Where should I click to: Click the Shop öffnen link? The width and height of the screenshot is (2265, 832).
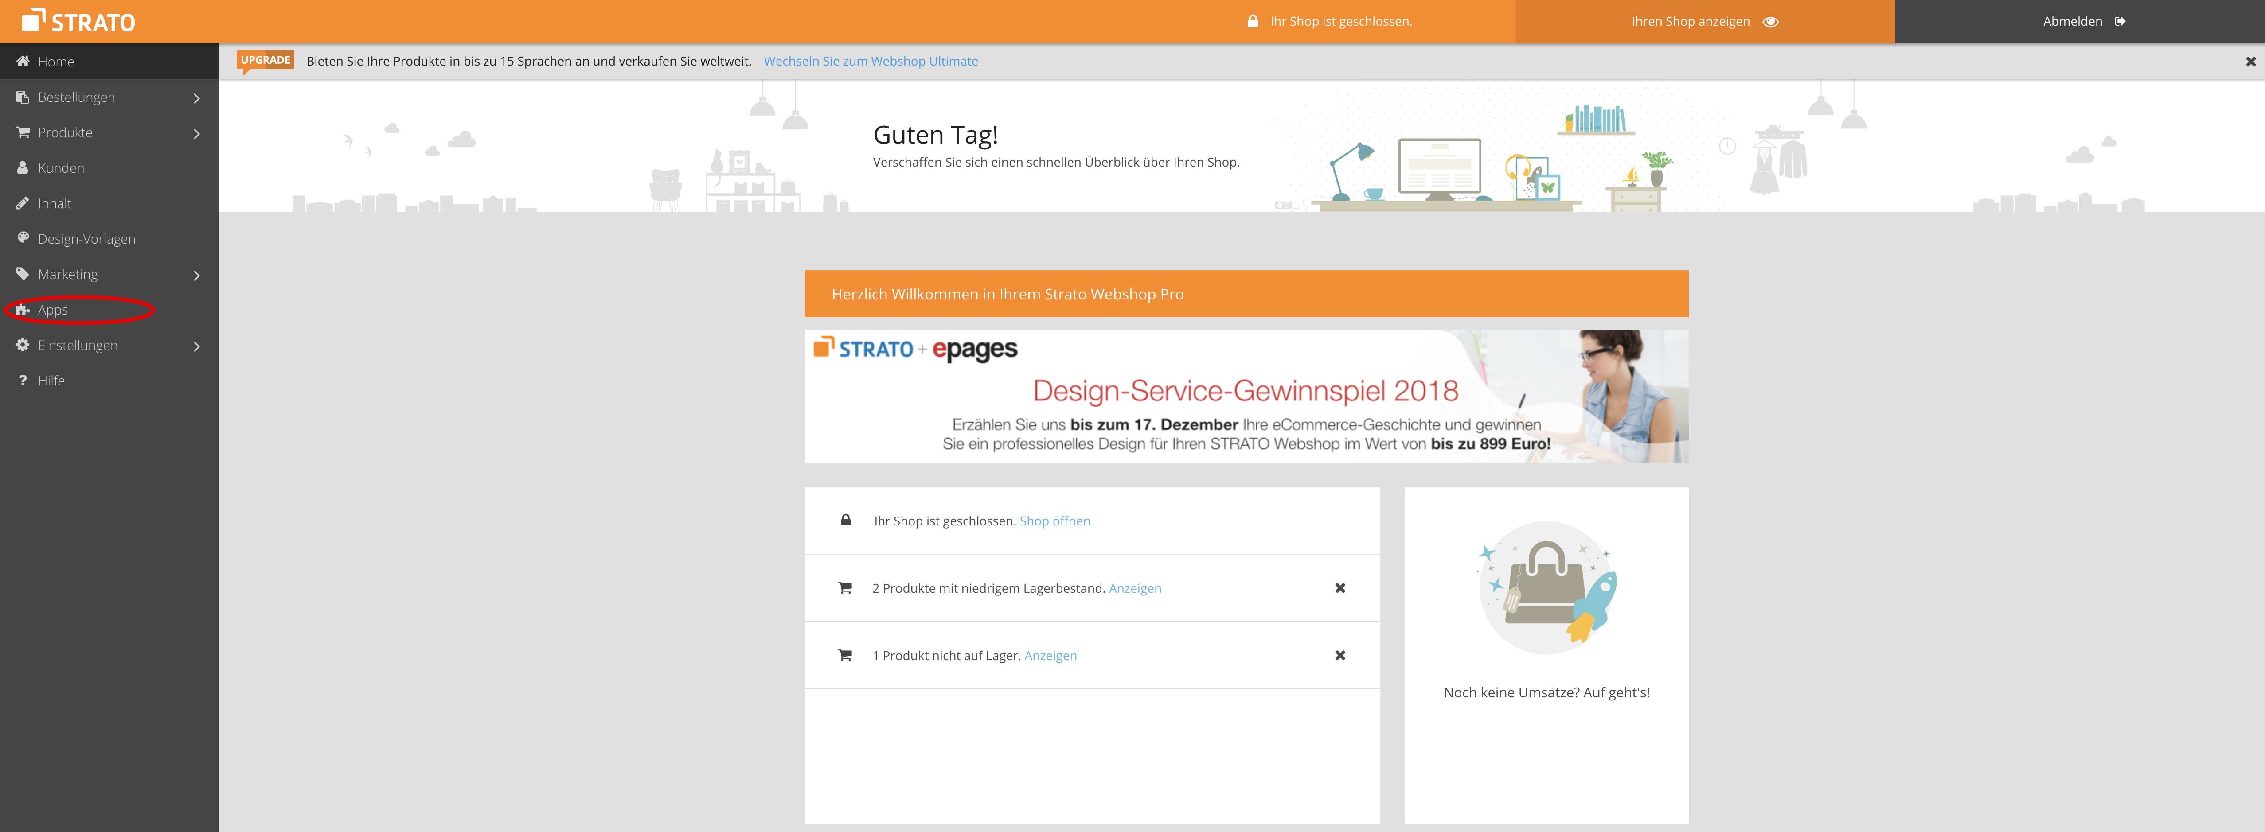pos(1054,521)
